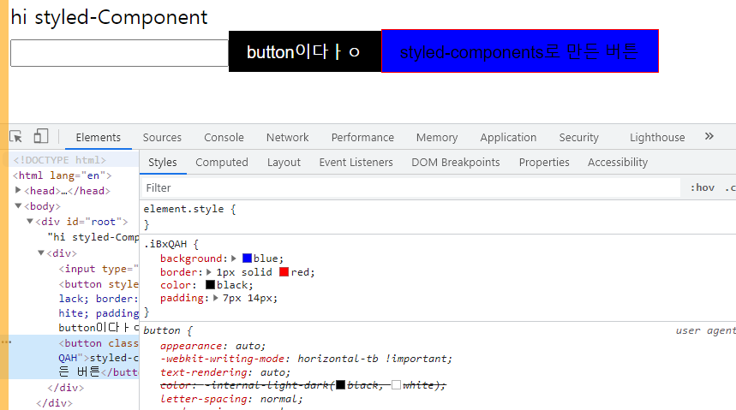Image resolution: width=736 pixels, height=410 pixels.
Task: Open color picker for blue background swatch
Action: [247, 258]
